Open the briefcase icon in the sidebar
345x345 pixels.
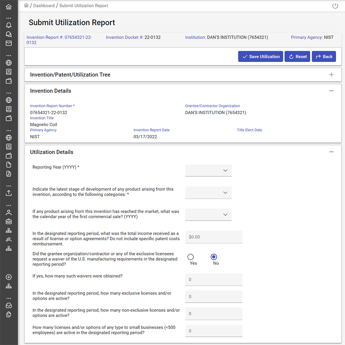9,221
